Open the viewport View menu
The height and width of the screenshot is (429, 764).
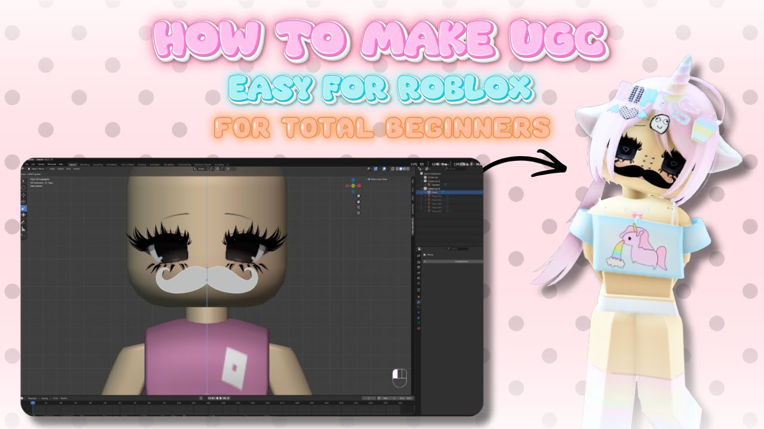pyautogui.click(x=52, y=169)
